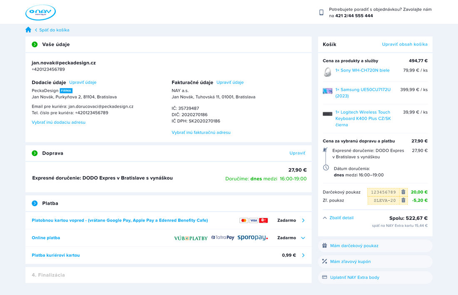Expand the card payment option arrow

[x=303, y=220]
